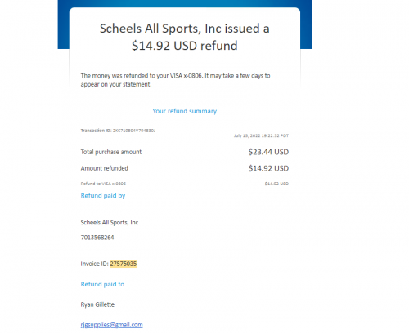409x333 pixels.
Task: Click the refund headline title text
Action: (185, 37)
